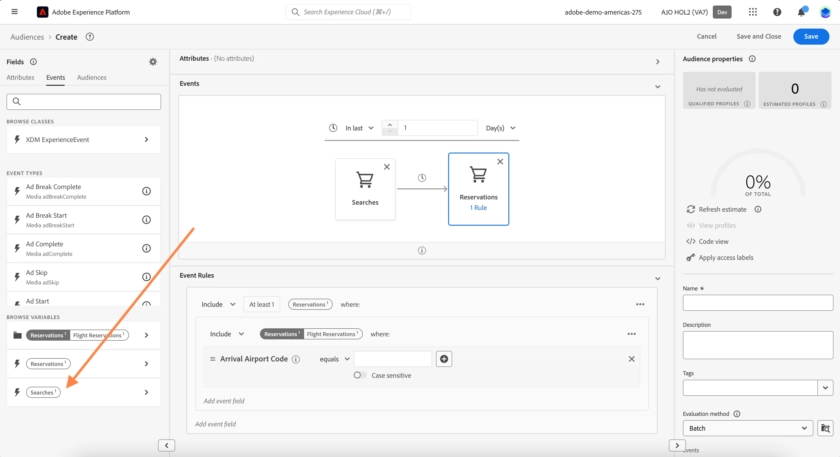Click the Fields search box
Viewport: 840px width, 457px height.
coord(84,102)
